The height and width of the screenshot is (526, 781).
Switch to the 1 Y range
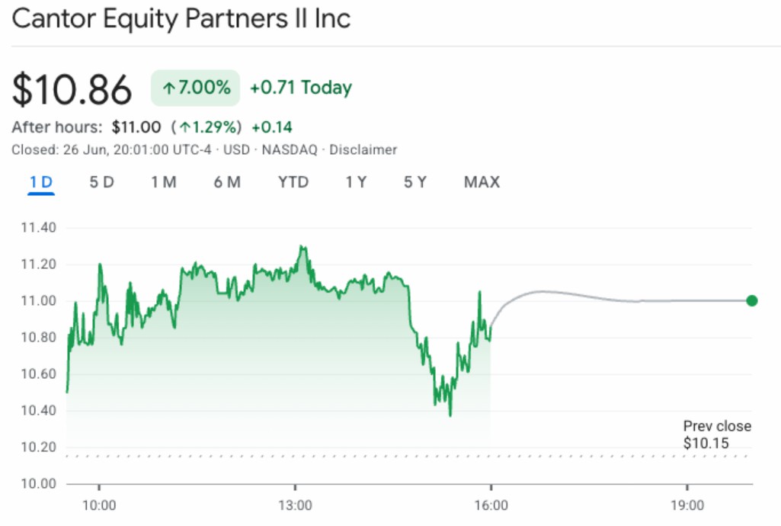tap(356, 182)
